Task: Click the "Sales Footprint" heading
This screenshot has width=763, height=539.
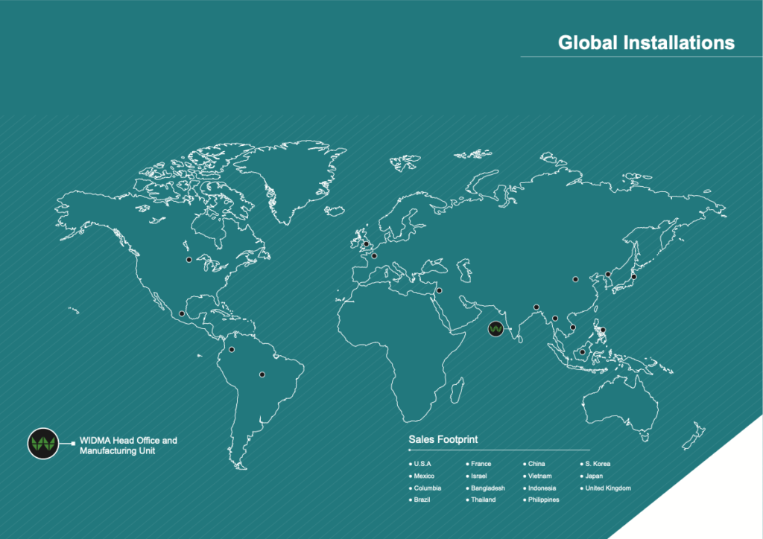Action: click(x=443, y=440)
